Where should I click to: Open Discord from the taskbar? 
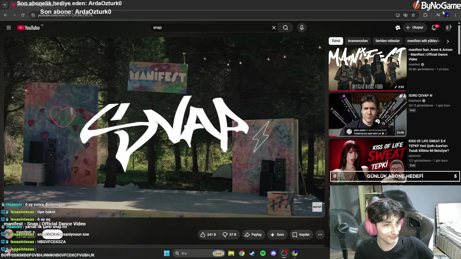click(x=273, y=253)
